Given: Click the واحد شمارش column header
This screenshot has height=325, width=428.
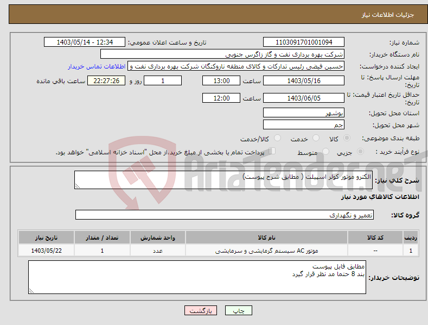Looking at the screenshot, I should [x=158, y=237].
